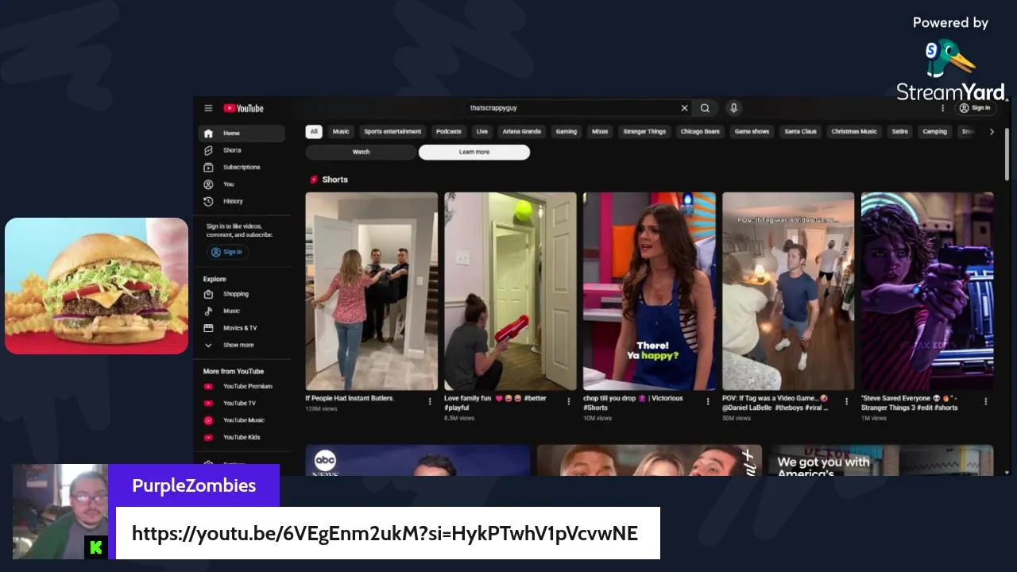
Task: Click the PurpleZombies name banner
Action: tap(194, 485)
